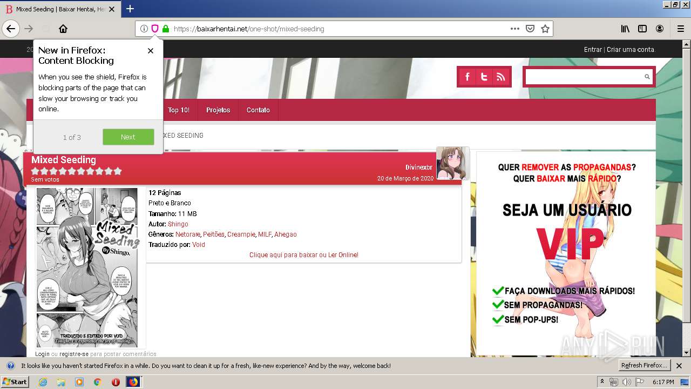Click 'Clique aqui para baixar ou Ler Online!'
The height and width of the screenshot is (389, 691).
click(x=304, y=254)
